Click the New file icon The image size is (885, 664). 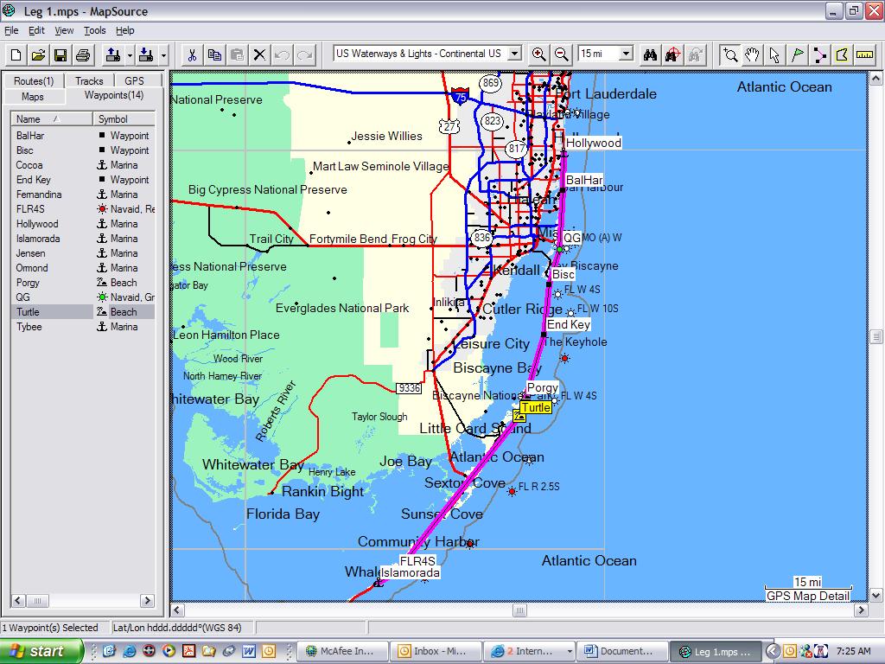coord(16,54)
